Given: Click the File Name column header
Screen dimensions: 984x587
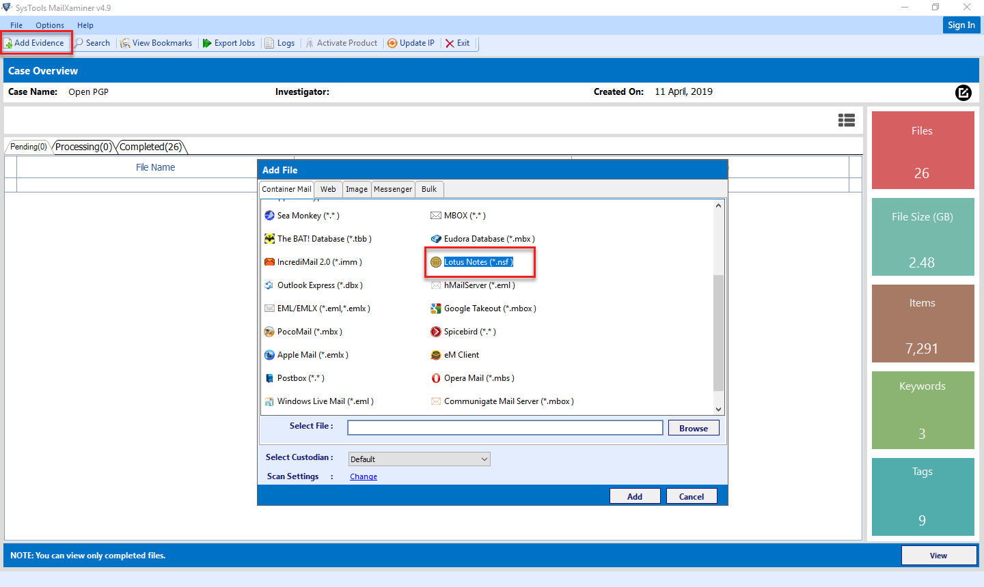Looking at the screenshot, I should click(155, 167).
